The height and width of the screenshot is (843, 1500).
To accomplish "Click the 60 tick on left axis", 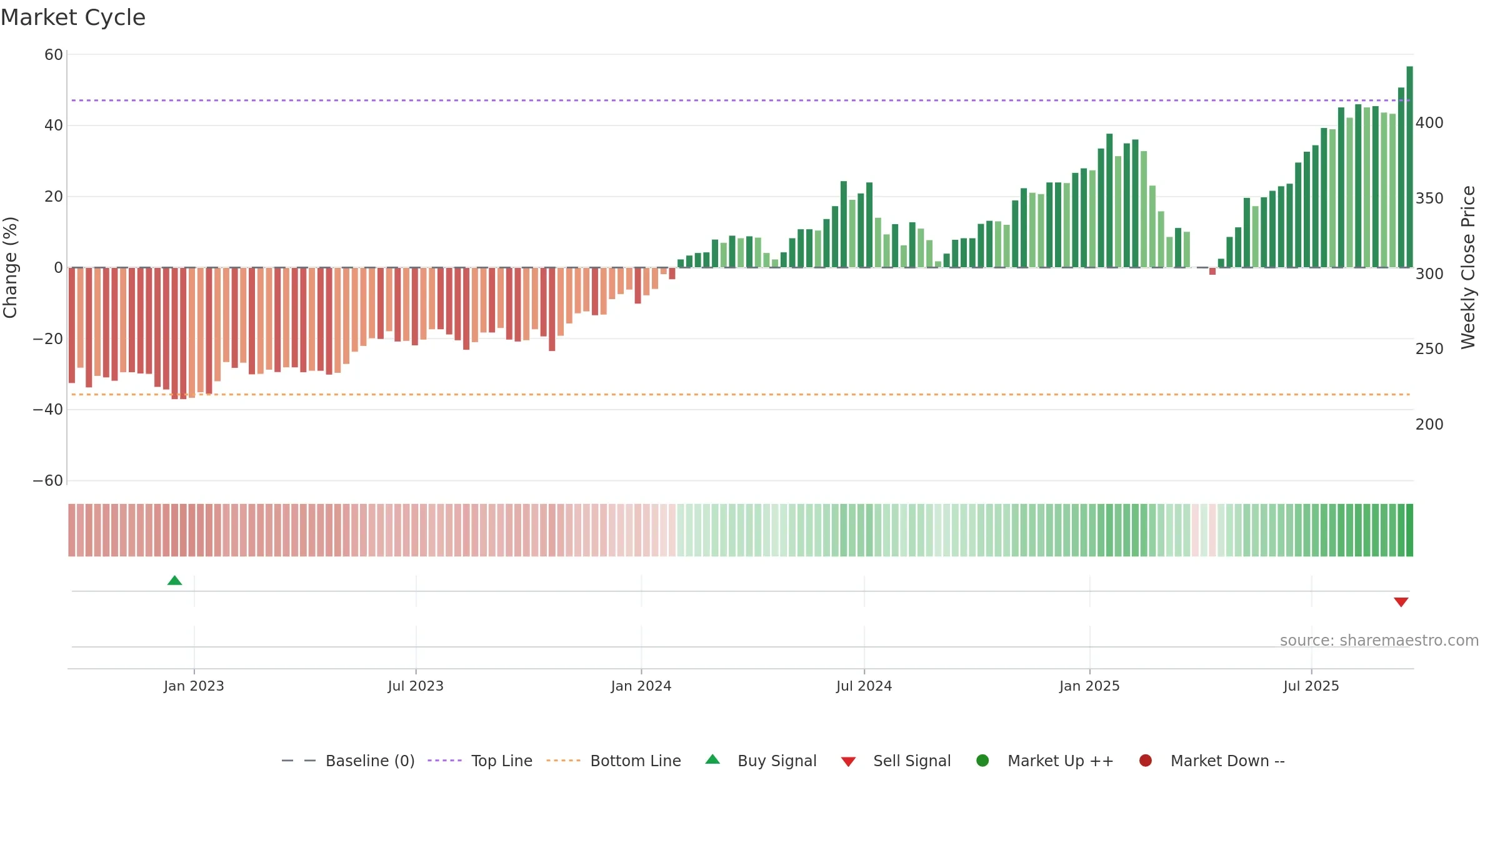I will point(54,55).
